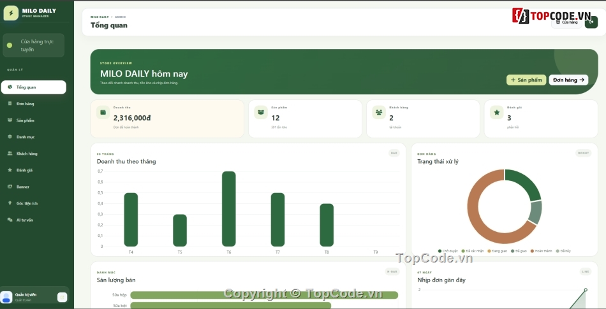Viewport: 606px width, 309px height.
Task: Click the external-link icon beside Quản trị viên
Action: (x=62, y=298)
